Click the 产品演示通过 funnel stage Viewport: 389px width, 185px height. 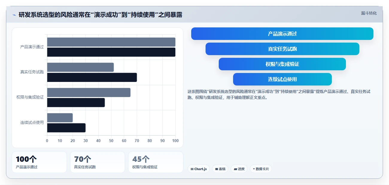(x=282, y=34)
